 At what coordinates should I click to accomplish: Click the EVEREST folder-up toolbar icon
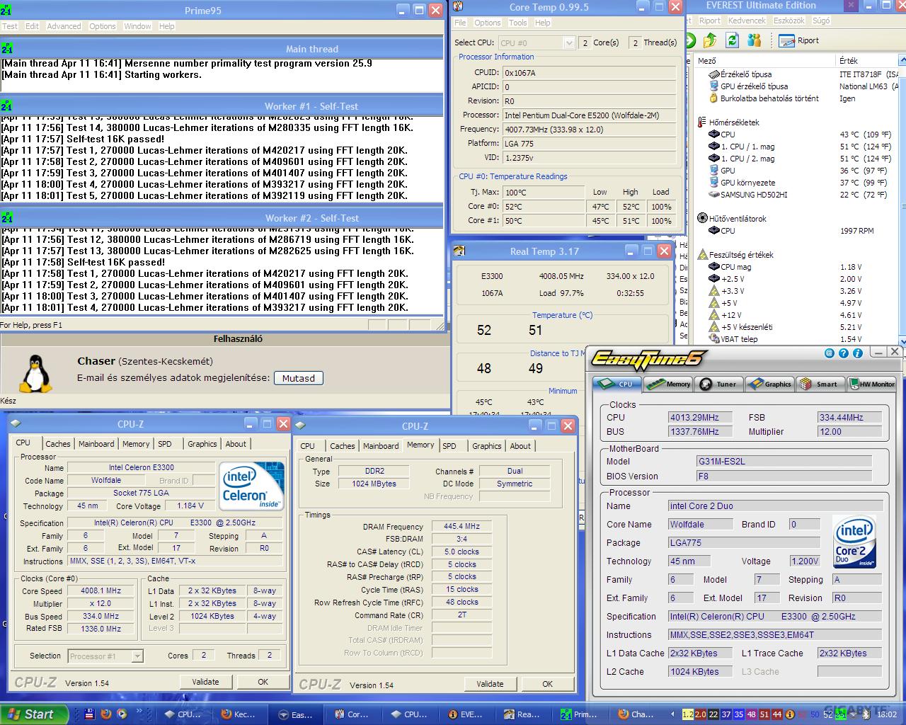(710, 40)
